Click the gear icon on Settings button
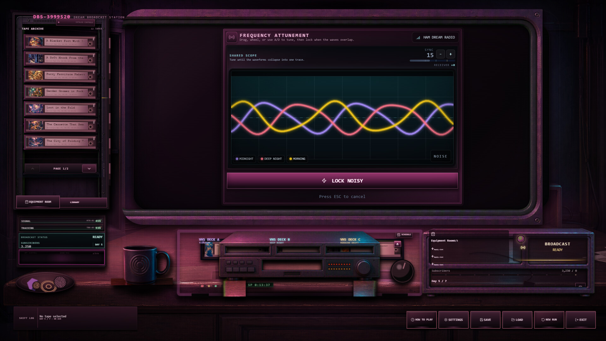 (x=446, y=320)
